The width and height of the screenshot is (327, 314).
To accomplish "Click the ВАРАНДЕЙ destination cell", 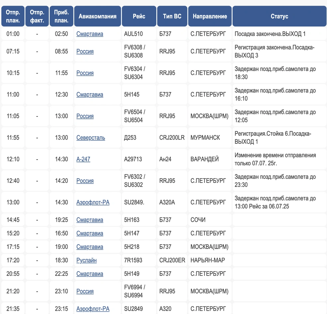I will pyautogui.click(x=204, y=159).
